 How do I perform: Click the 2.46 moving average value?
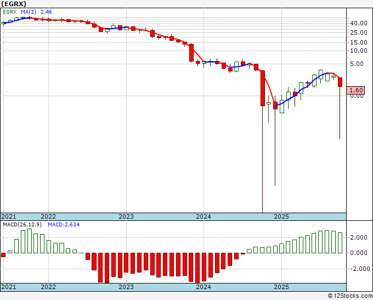coord(46,12)
